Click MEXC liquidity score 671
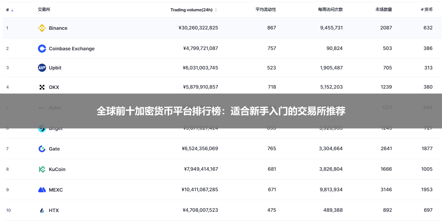This screenshot has width=442, height=222. (272, 190)
